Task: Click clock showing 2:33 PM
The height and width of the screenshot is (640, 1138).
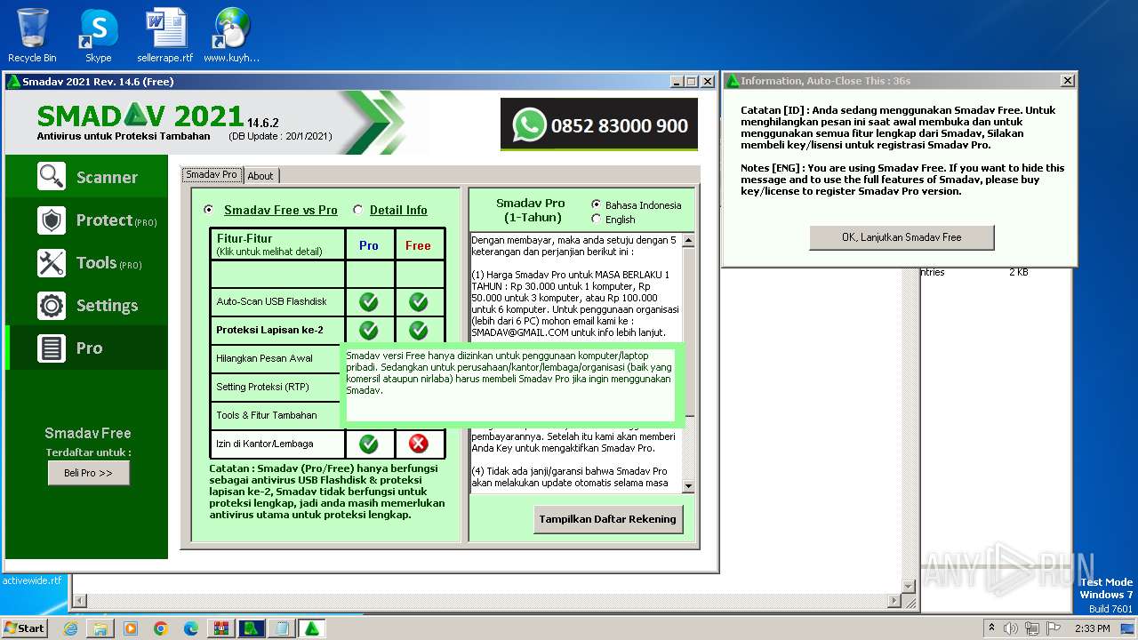Action: 1092,628
